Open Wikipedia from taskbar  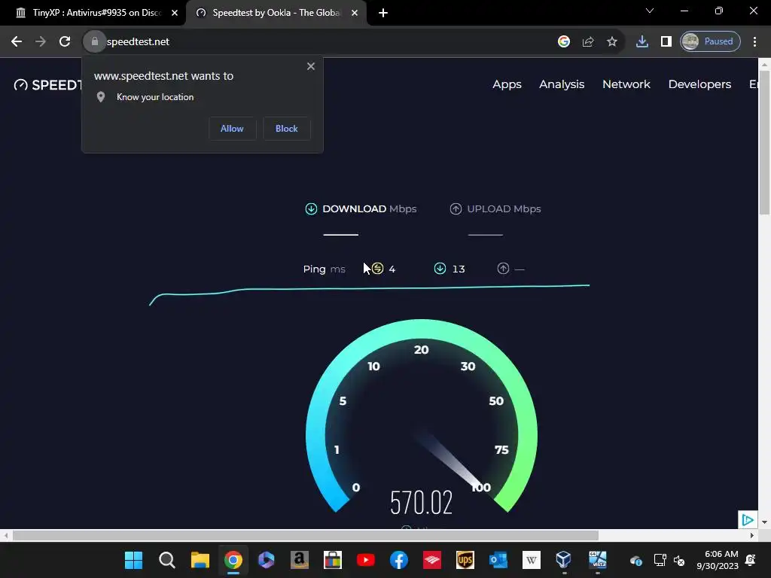[x=531, y=560]
